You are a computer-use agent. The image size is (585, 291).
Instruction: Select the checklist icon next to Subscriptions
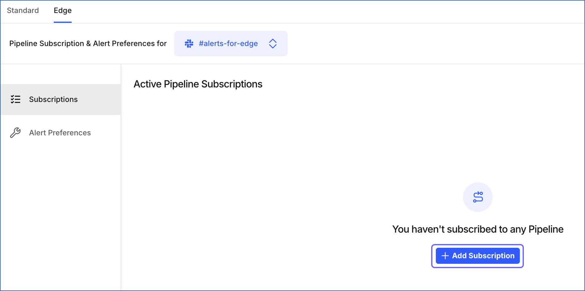click(x=16, y=99)
